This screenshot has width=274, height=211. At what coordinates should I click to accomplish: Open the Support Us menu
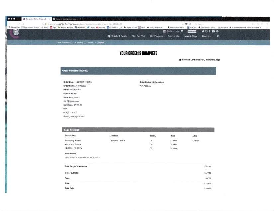coord(173,36)
